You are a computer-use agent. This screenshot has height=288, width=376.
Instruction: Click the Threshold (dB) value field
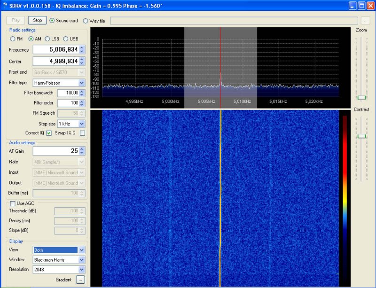pyautogui.click(x=67, y=211)
